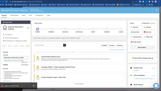Screen dimensions: 161x91
Task: Edit active campaign pencil icon
Action: (154, 79)
